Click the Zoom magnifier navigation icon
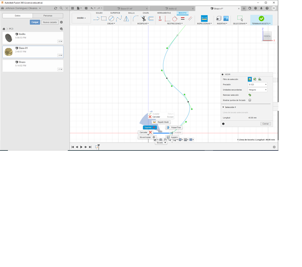Screen dimensions: 302x267 (170, 140)
